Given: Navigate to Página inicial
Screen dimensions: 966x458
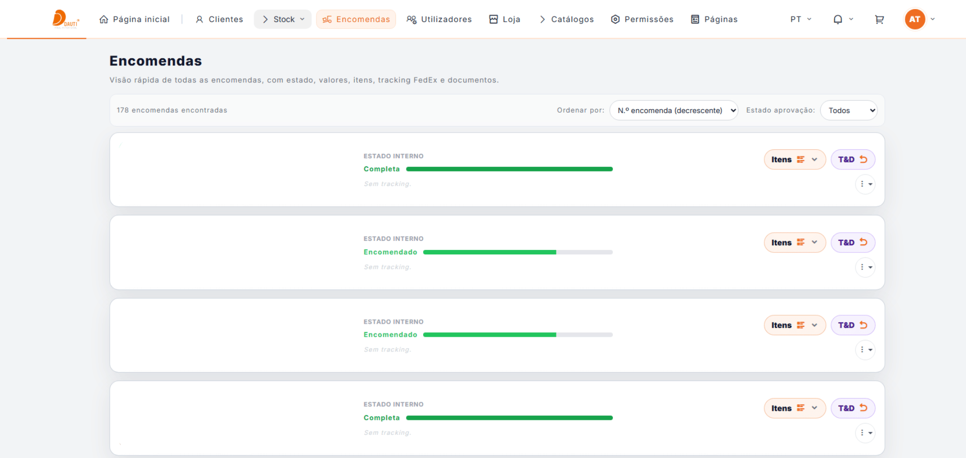Looking at the screenshot, I should [x=134, y=20].
